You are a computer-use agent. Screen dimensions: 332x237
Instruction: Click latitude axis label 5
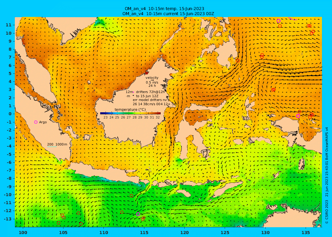tap(10, 73)
